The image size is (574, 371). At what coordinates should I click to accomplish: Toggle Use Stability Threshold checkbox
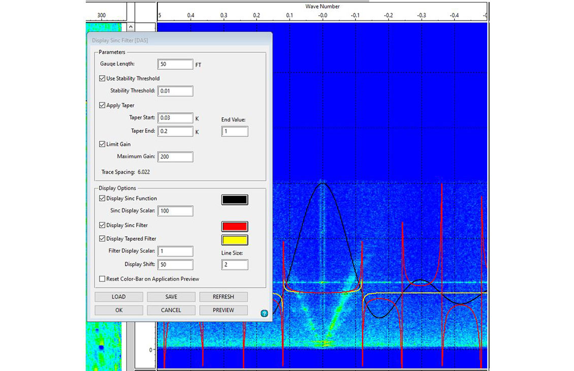pos(103,78)
